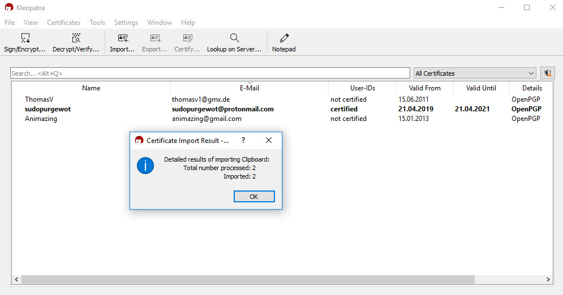The width and height of the screenshot is (563, 295).
Task: Open the Tools menu
Action: (x=97, y=23)
